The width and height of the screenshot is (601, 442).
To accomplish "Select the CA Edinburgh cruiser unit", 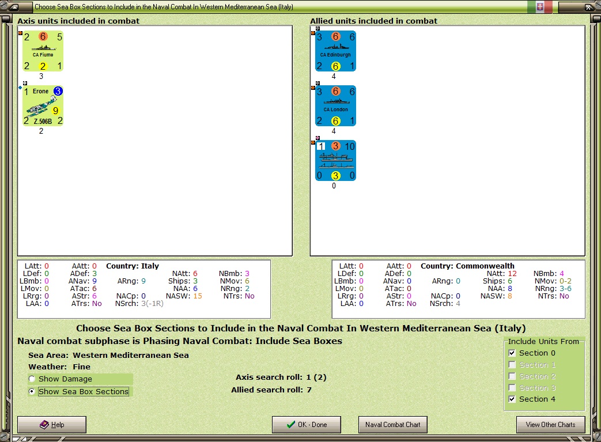I will click(x=335, y=51).
